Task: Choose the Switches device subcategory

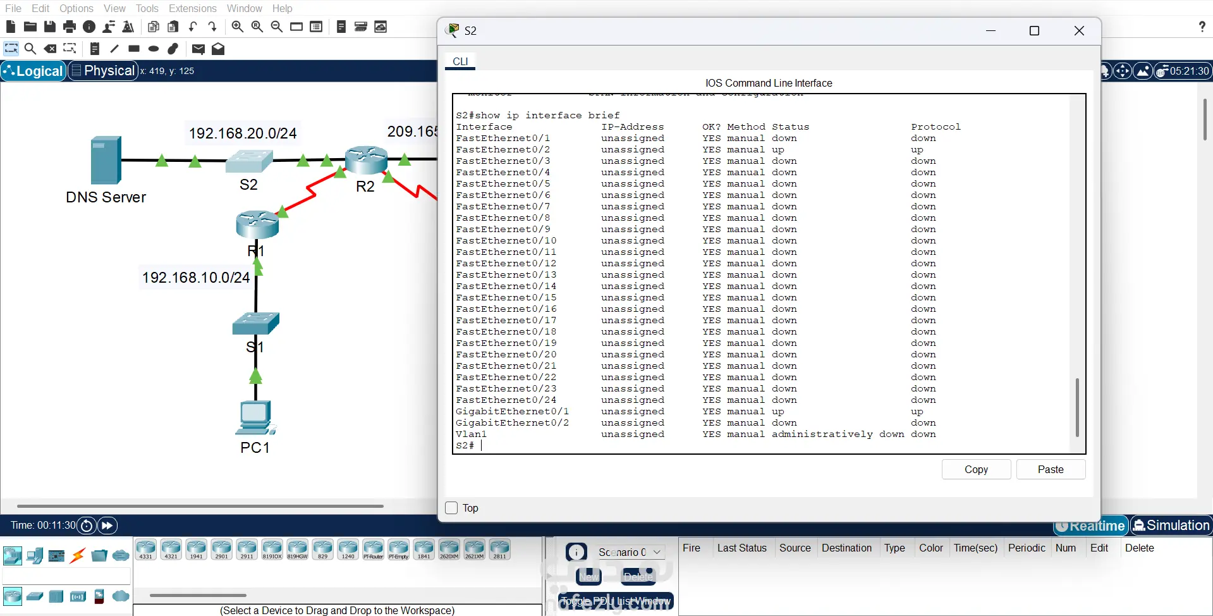Action: pos(35,596)
